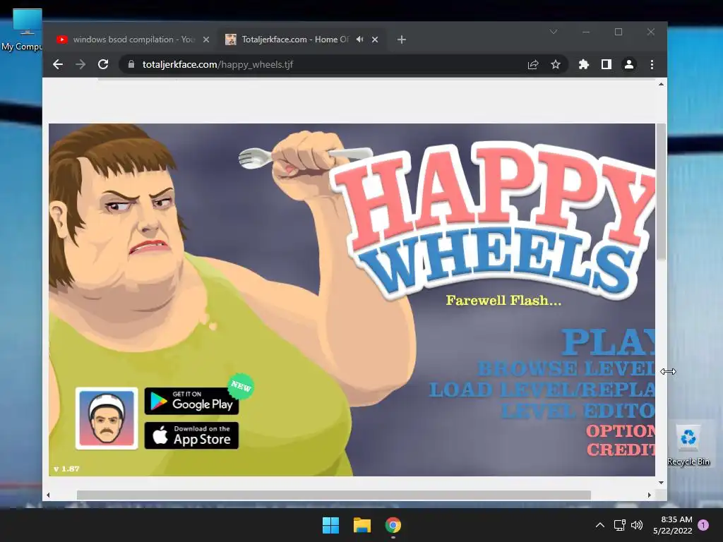The width and height of the screenshot is (723, 542).
Task: Click the share page icon in address bar
Action: [x=533, y=64]
